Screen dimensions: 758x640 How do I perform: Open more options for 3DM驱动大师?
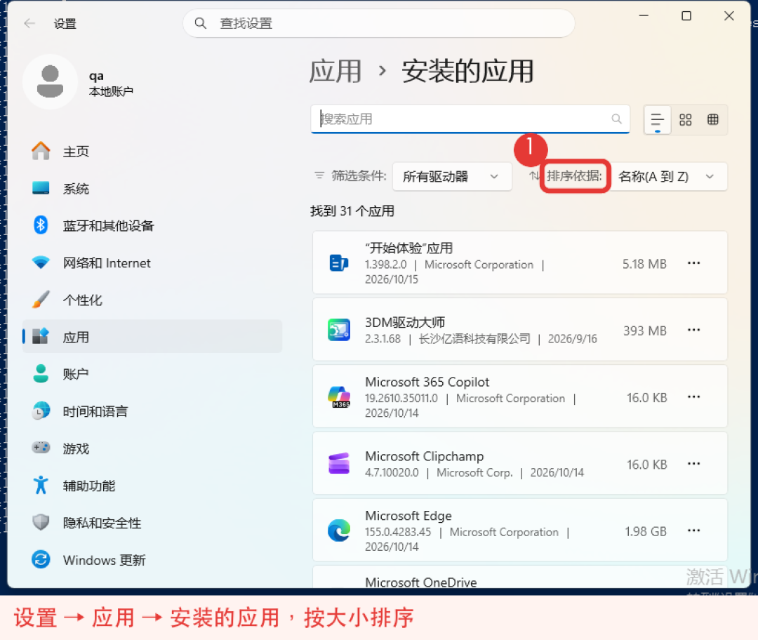(x=693, y=330)
